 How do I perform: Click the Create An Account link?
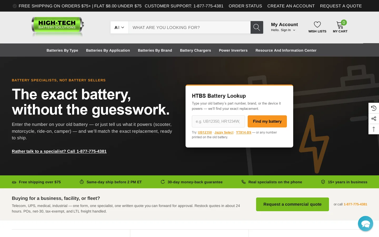point(291,6)
